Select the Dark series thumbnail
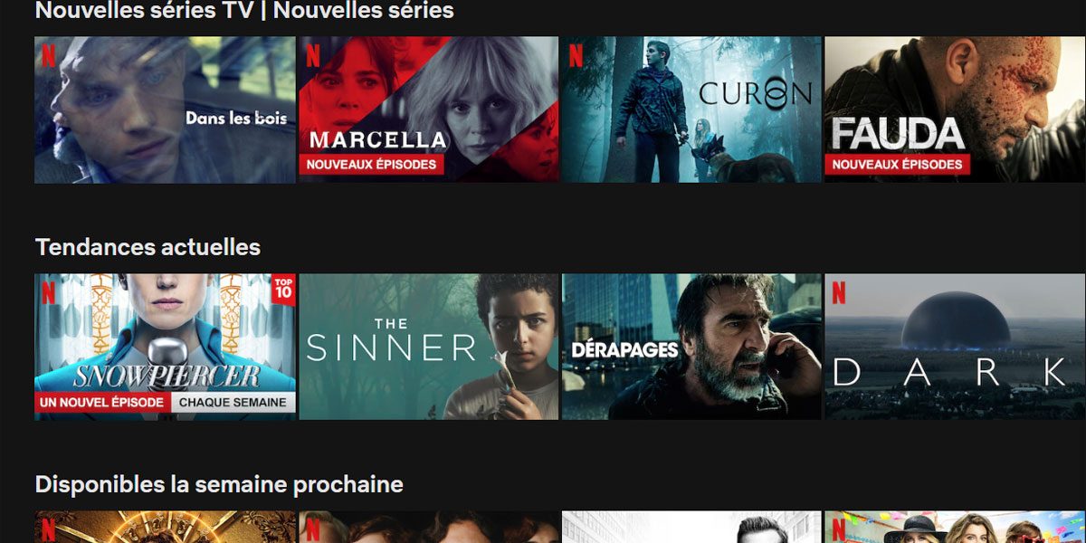1086x543 pixels. click(955, 347)
